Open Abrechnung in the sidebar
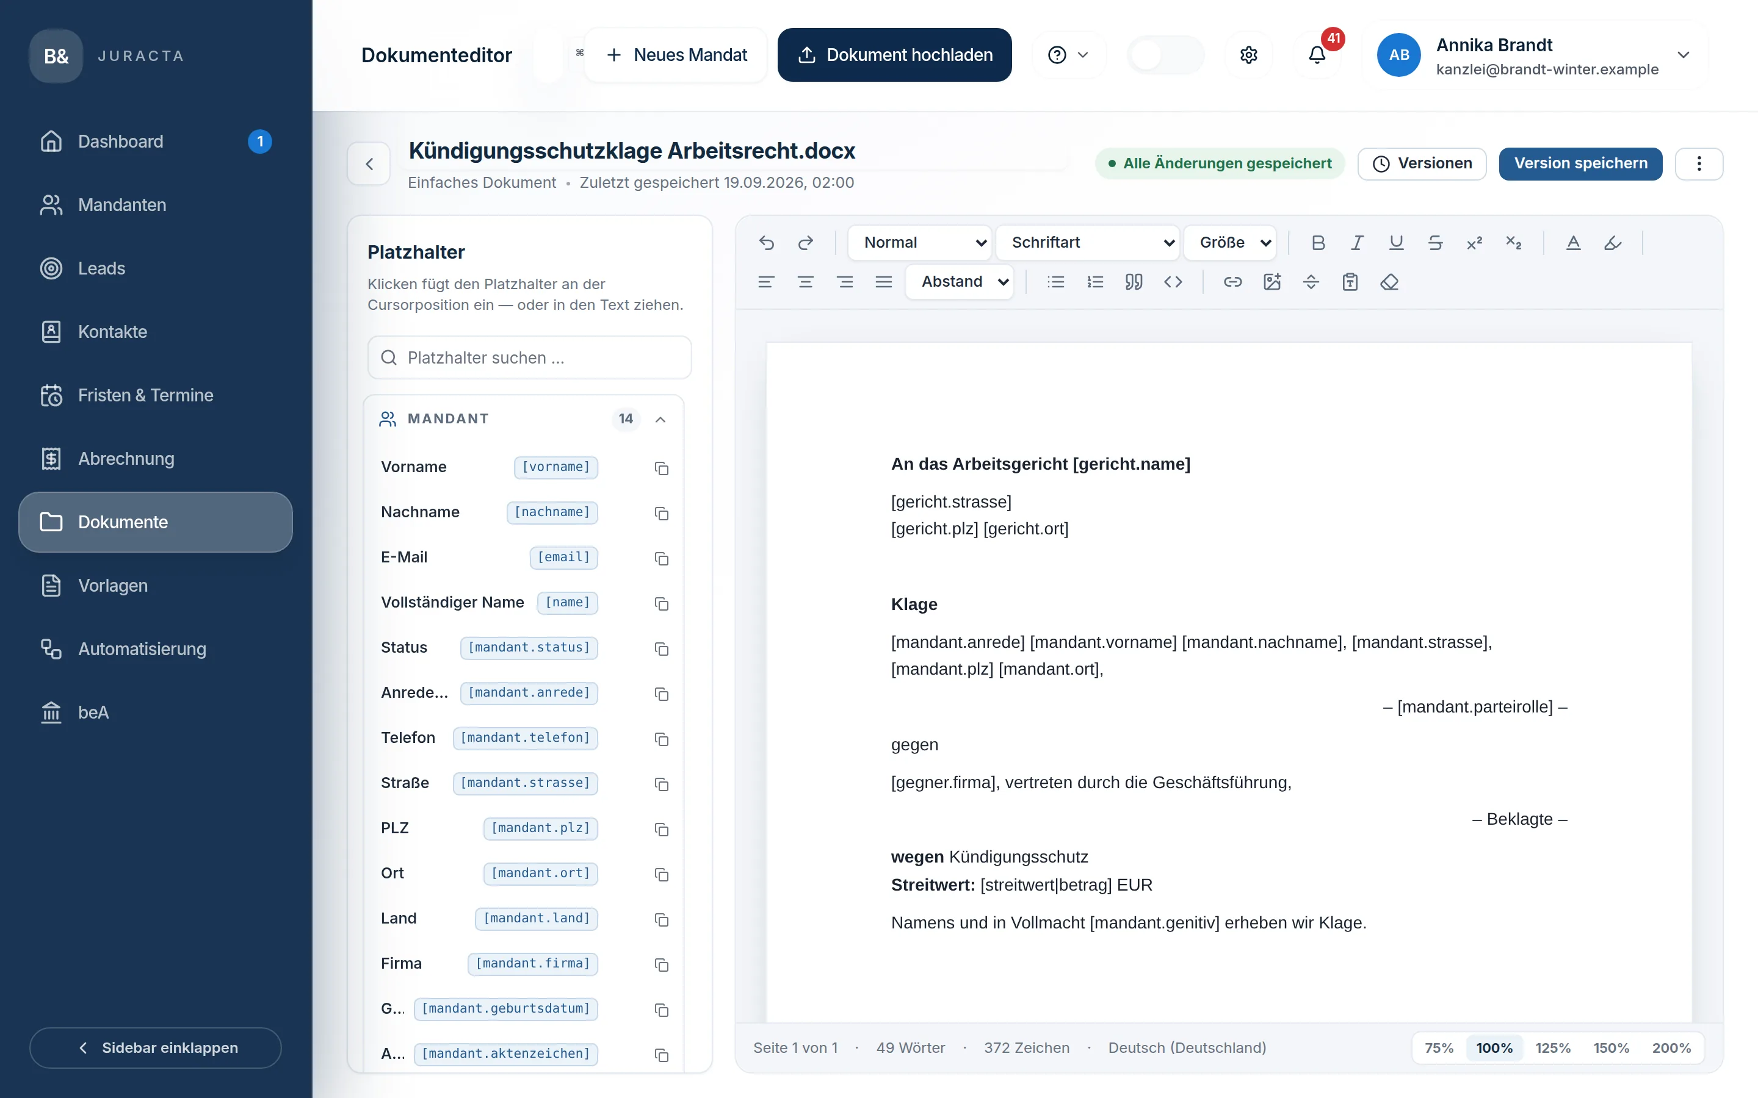 tap(156, 459)
